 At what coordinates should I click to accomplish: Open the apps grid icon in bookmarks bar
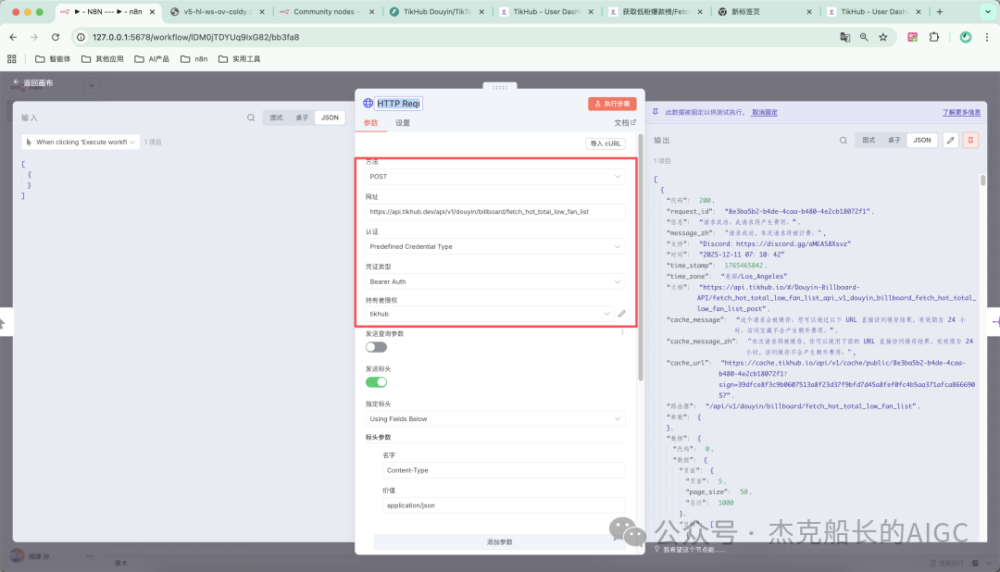point(11,58)
